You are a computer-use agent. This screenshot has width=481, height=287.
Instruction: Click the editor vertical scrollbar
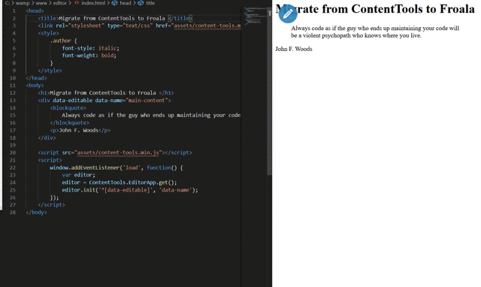(x=269, y=92)
